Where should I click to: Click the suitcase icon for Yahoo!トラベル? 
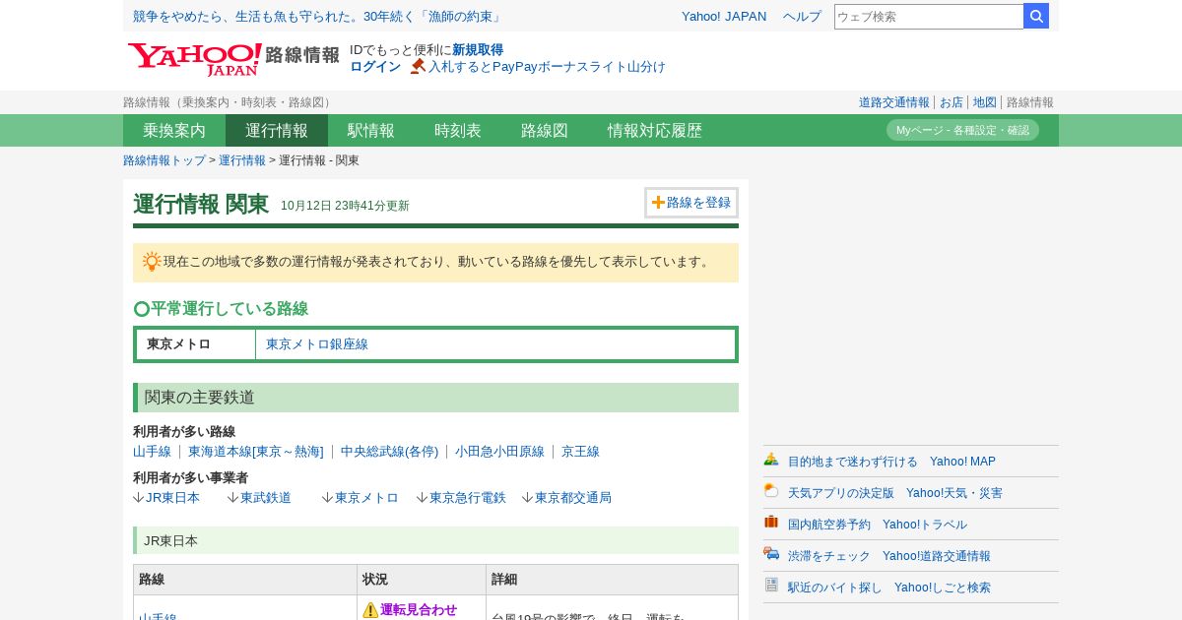(x=771, y=523)
